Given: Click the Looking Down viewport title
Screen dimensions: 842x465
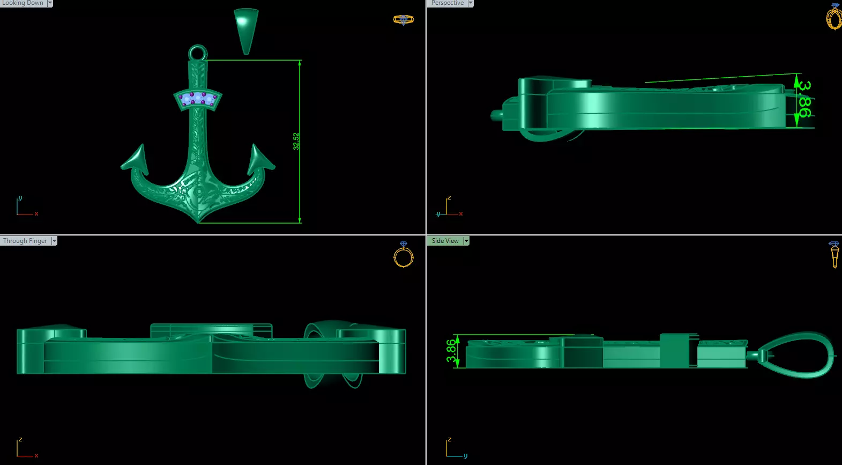Looking at the screenshot, I should pos(23,3).
